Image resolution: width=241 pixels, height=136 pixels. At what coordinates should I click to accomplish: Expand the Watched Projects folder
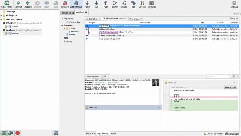[x=2, y=19]
